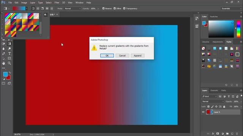Swap foreground and background colors arrow
The height and width of the screenshot is (136, 243).
pos(10,73)
